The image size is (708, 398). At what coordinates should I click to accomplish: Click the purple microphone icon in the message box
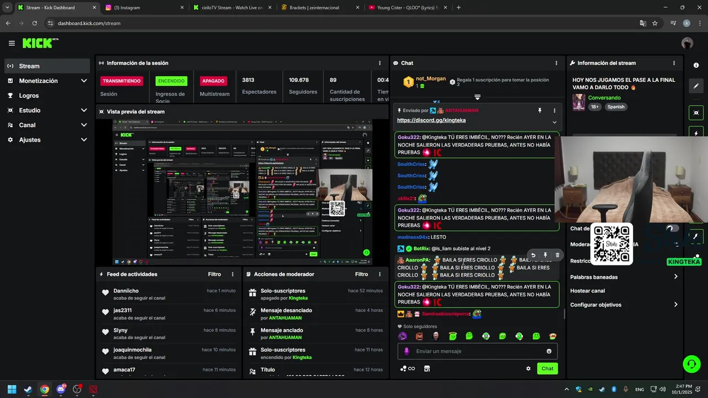pyautogui.click(x=407, y=351)
